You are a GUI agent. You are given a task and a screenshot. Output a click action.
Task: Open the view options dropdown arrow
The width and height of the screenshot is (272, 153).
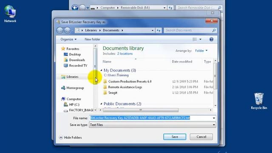200,40
